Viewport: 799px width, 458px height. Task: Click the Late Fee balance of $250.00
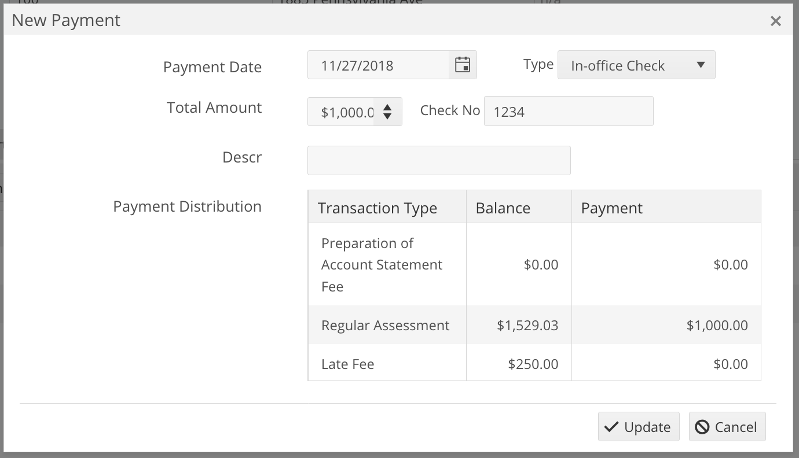pyautogui.click(x=533, y=364)
